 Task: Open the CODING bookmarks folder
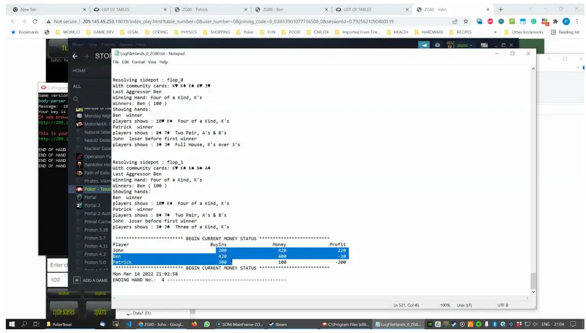[x=156, y=32]
